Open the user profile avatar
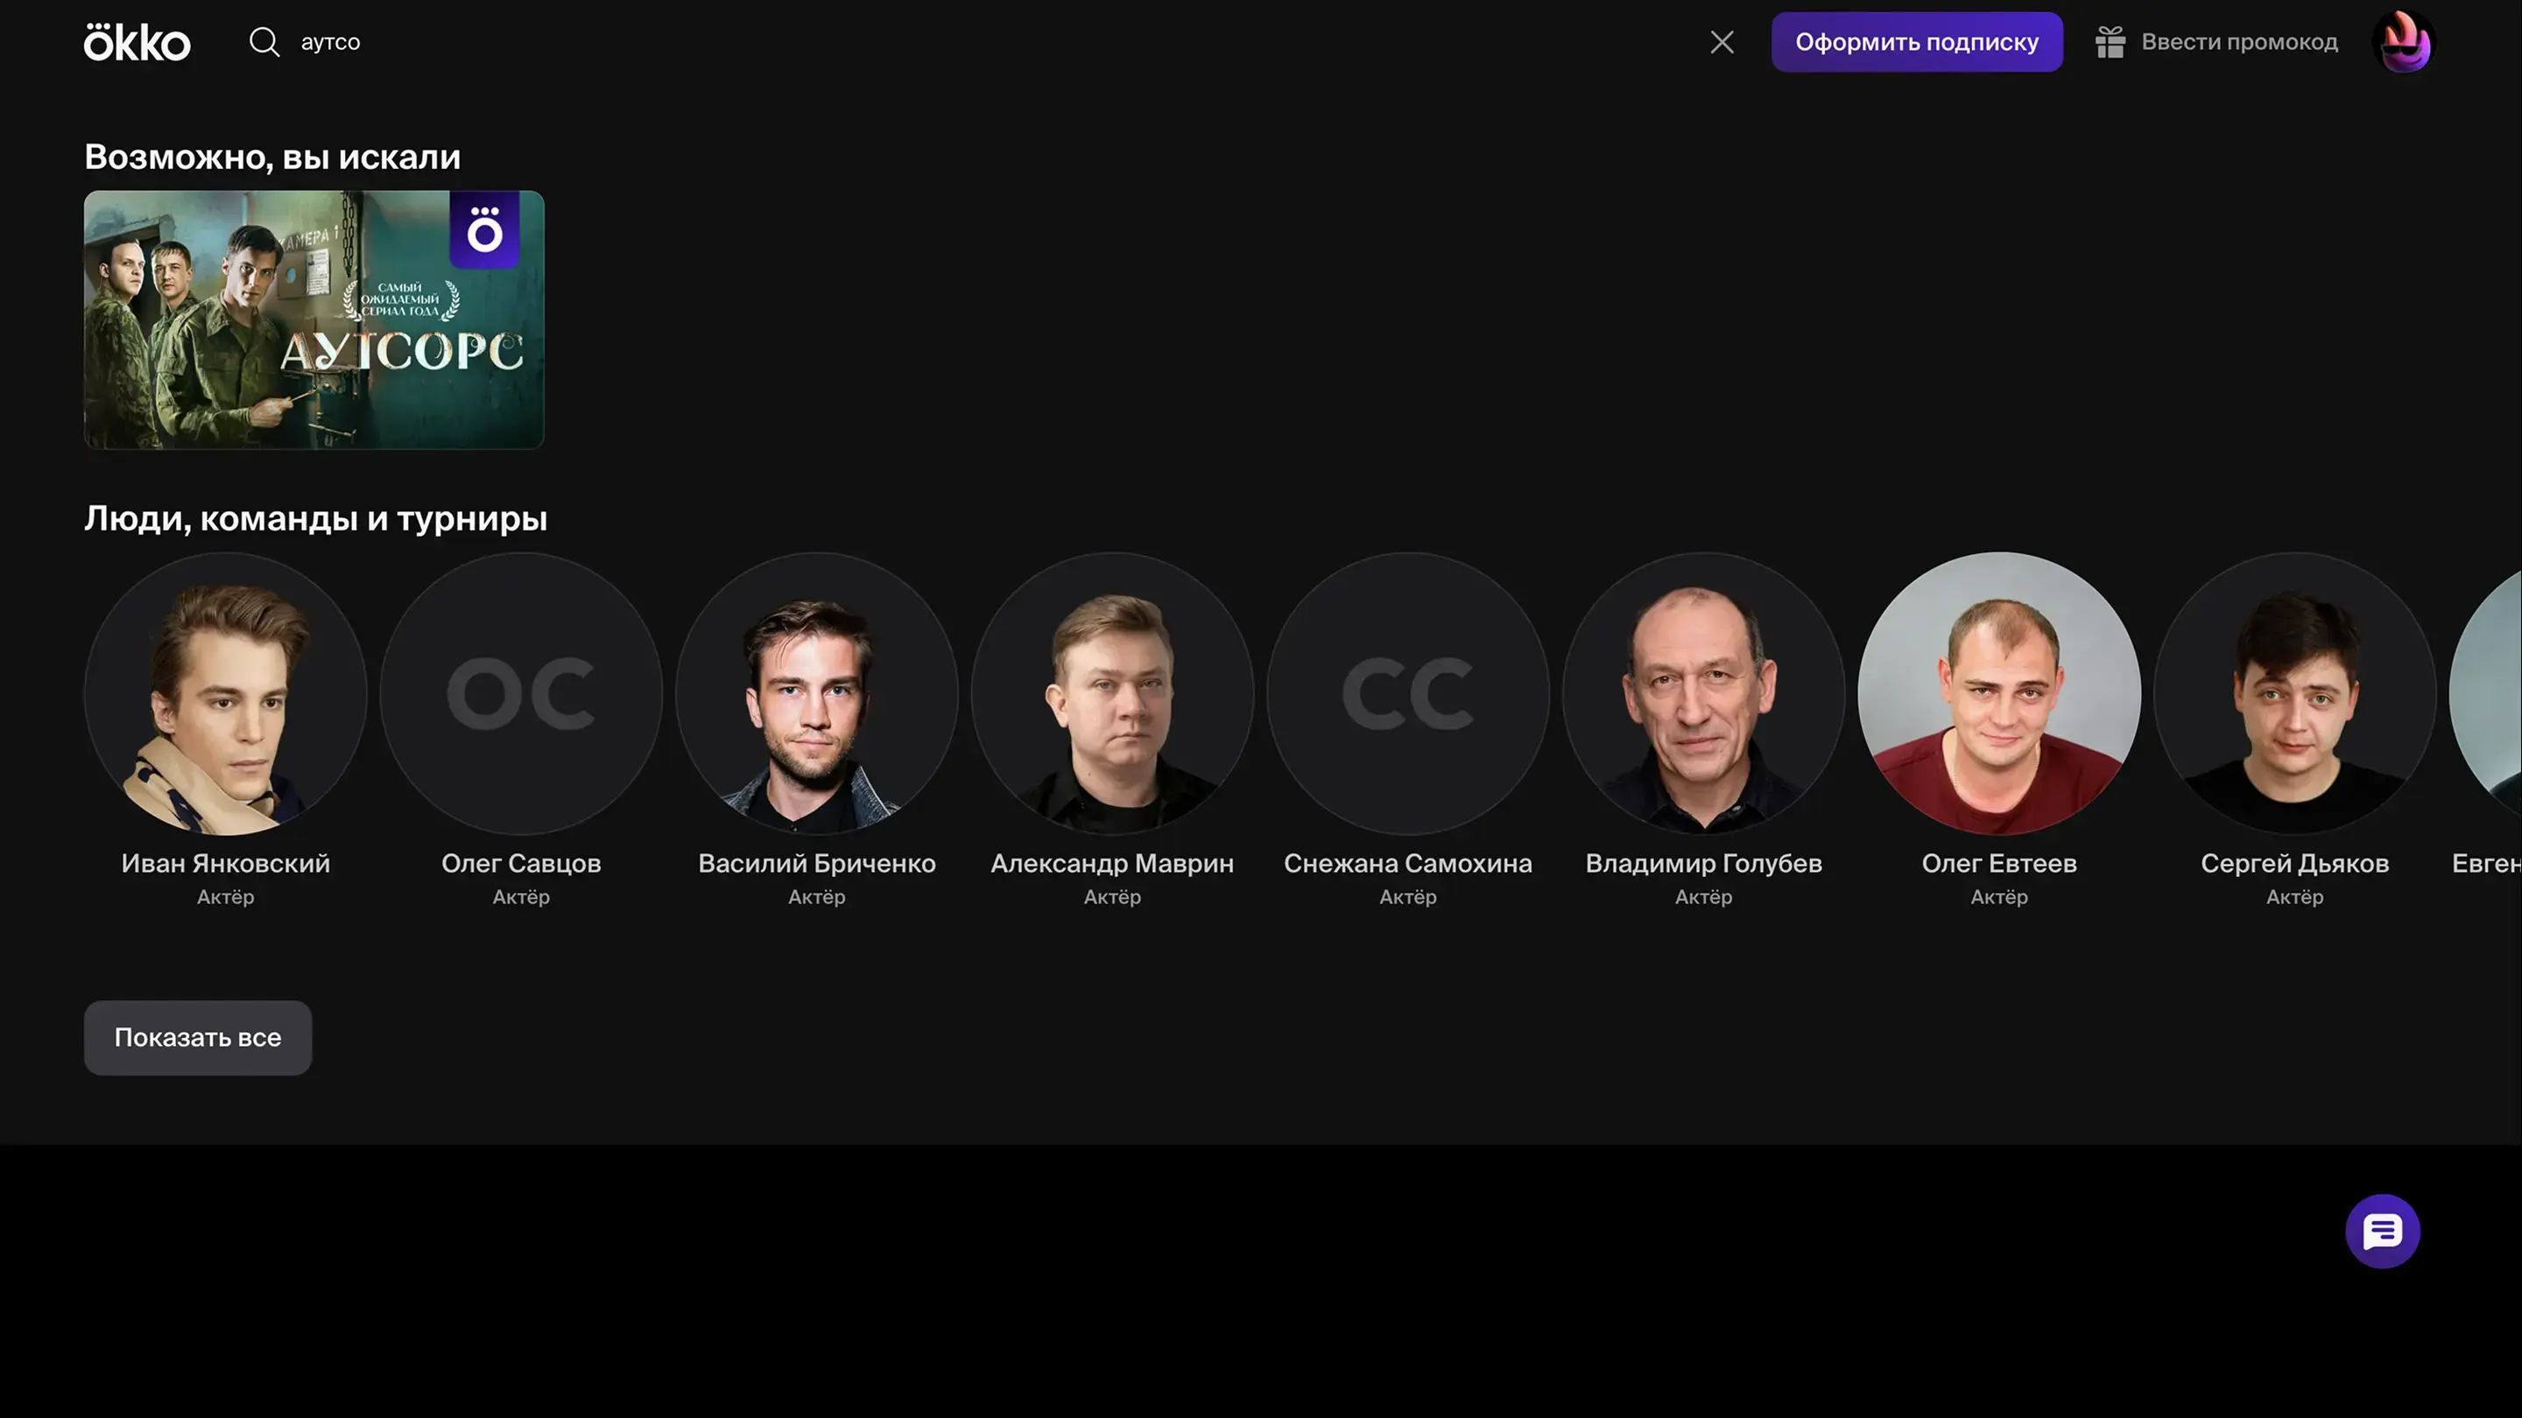 (x=2404, y=42)
